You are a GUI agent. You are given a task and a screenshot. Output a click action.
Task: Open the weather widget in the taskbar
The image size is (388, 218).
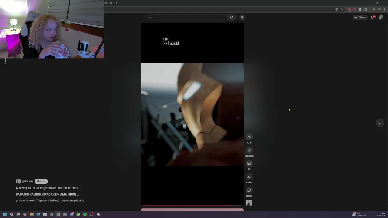(x=360, y=214)
